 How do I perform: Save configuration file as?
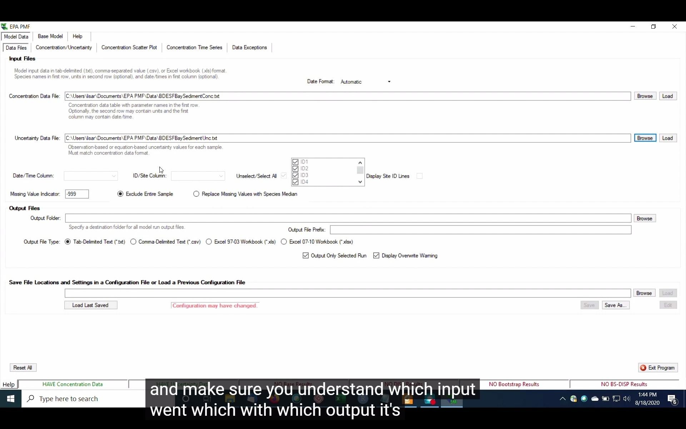pos(615,305)
